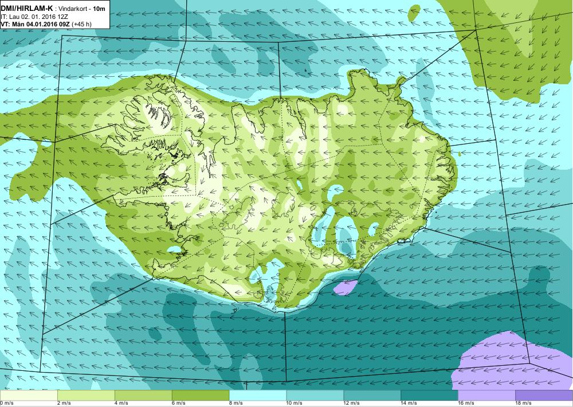Click the "IT: Lau 02. 01. 2016 12Z" line

tap(34, 17)
